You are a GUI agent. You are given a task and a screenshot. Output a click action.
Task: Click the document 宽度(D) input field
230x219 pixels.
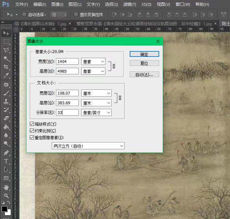67,93
